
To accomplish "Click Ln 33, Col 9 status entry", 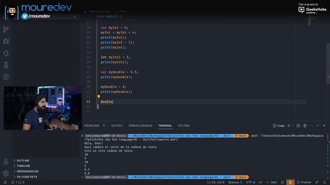I will coord(216,182).
